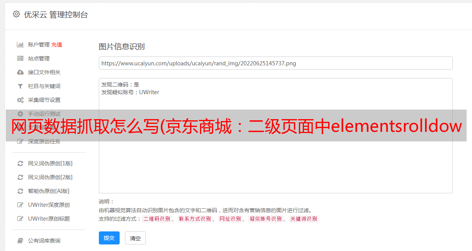Select the 站点管理 server icon
Image resolution: width=472 pixels, height=251 pixels.
[x=20, y=58]
